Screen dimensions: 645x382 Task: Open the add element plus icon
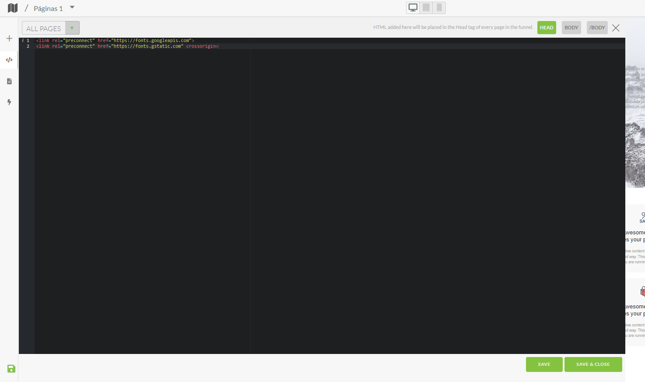point(9,39)
